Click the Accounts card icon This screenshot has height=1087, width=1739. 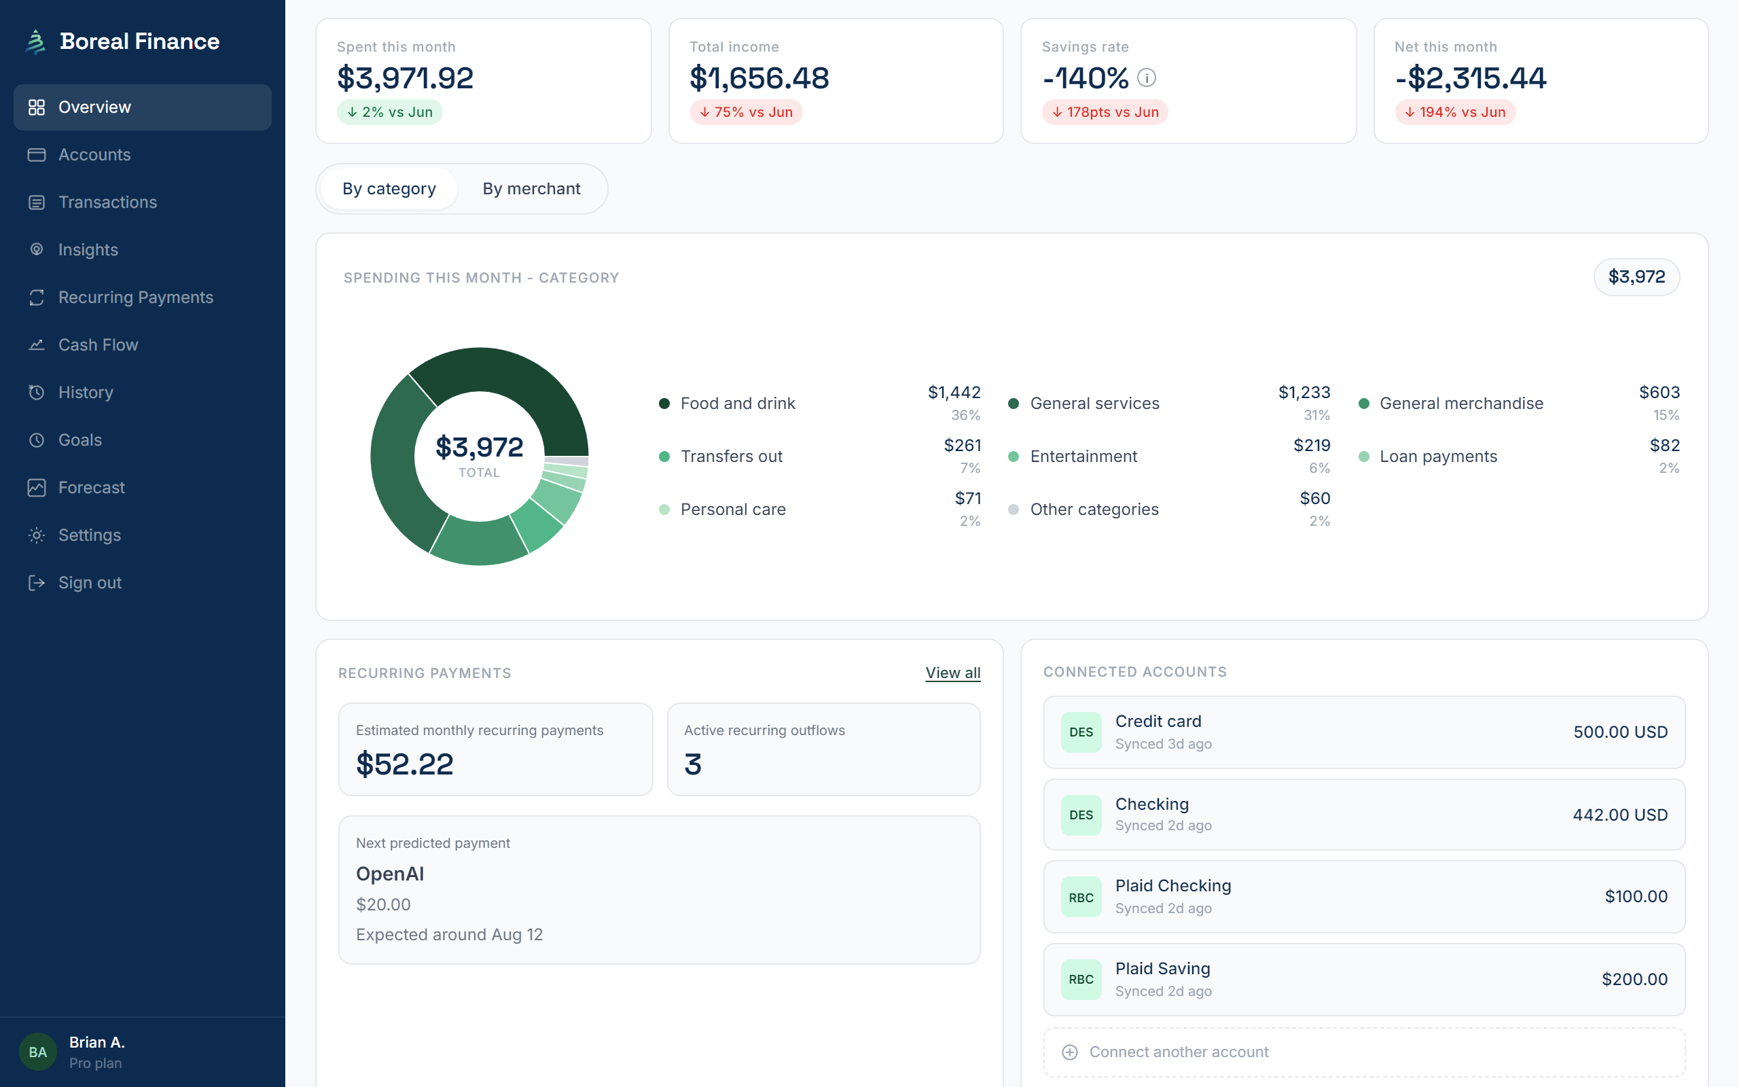pos(37,155)
